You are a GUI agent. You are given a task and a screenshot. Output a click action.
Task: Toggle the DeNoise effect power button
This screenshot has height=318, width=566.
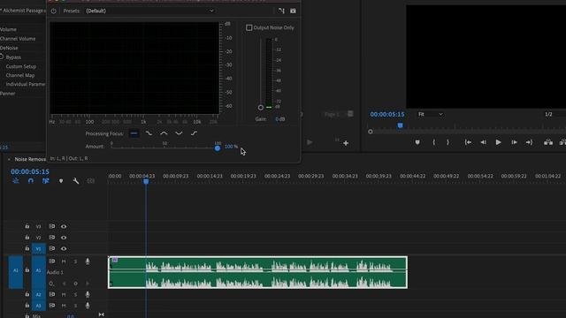click(x=53, y=11)
